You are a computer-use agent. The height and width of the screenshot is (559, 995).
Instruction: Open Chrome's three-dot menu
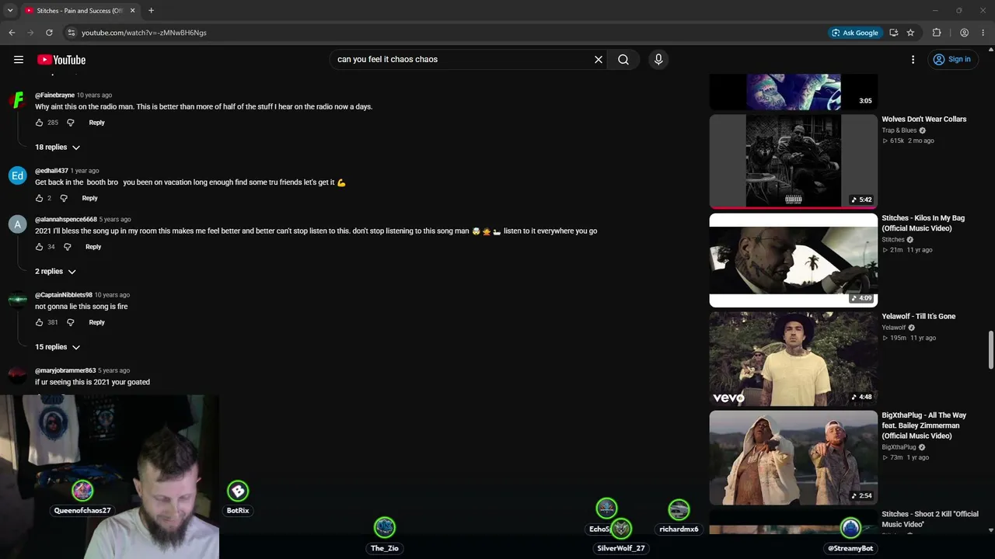[983, 33]
